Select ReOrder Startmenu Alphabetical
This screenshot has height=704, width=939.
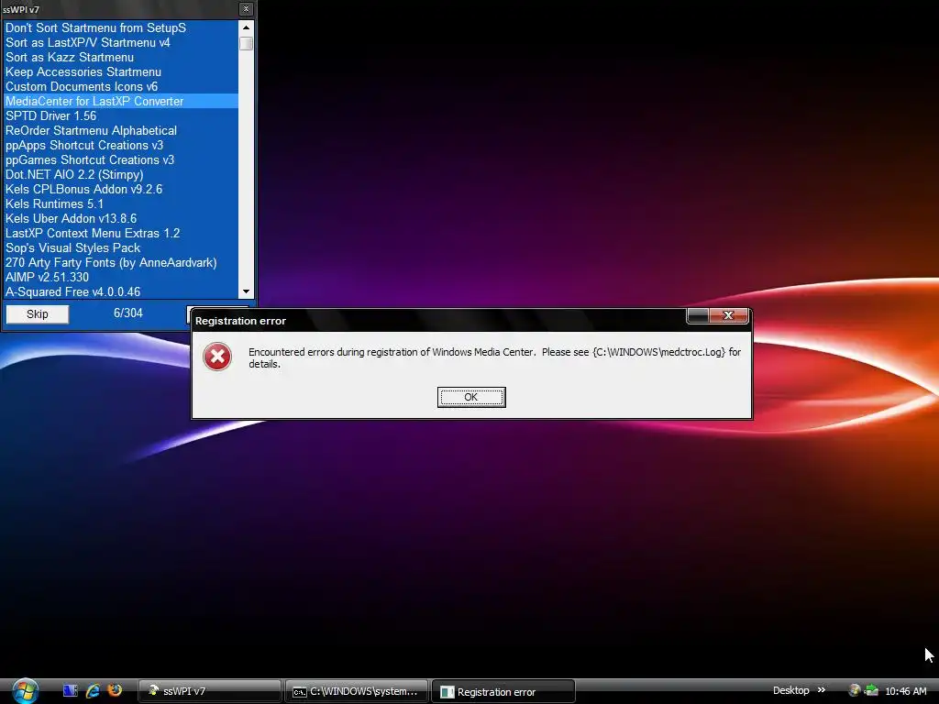121,130
